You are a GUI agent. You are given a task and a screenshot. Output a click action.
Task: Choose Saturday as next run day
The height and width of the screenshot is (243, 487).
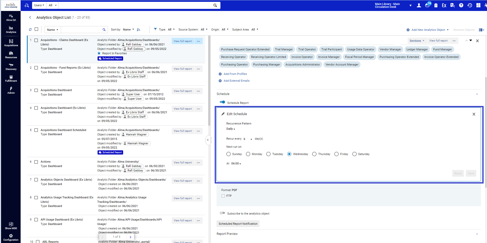tap(354, 154)
